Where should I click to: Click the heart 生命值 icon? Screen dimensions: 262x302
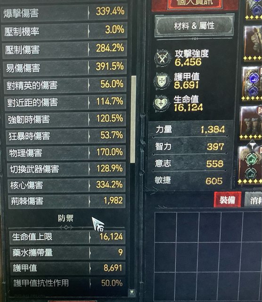(161, 104)
